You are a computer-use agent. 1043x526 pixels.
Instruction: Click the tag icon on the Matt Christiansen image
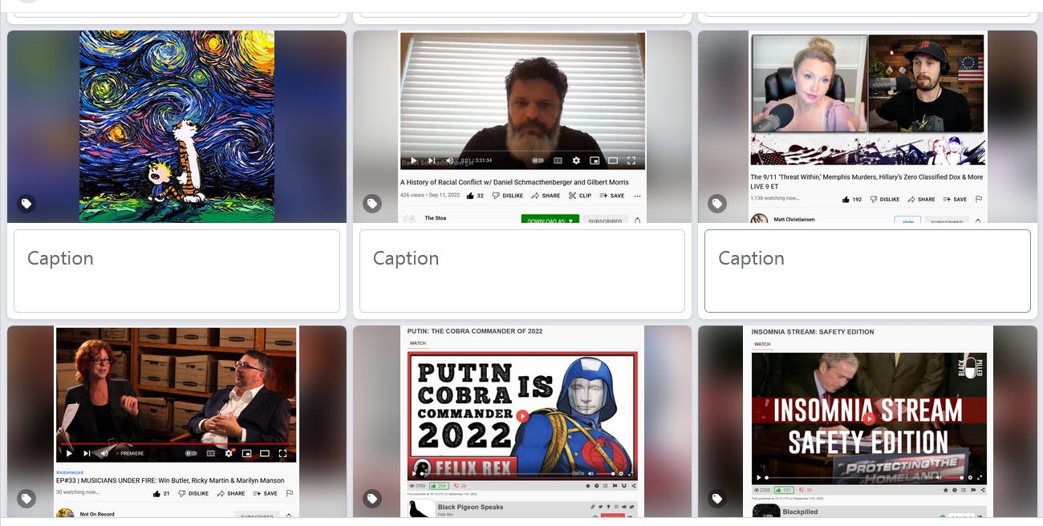pos(717,204)
